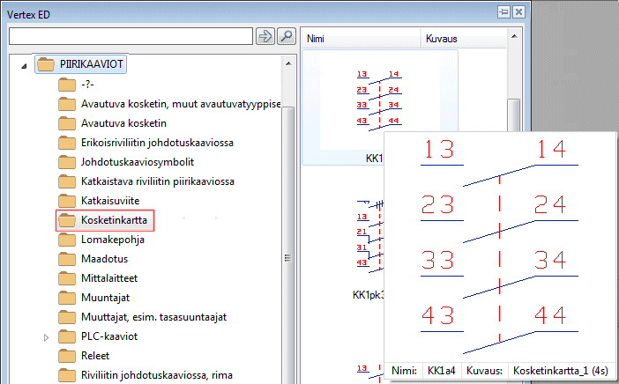Pin the Vertex ED panel
Screen dimensions: 619x384
pyautogui.click(x=503, y=11)
